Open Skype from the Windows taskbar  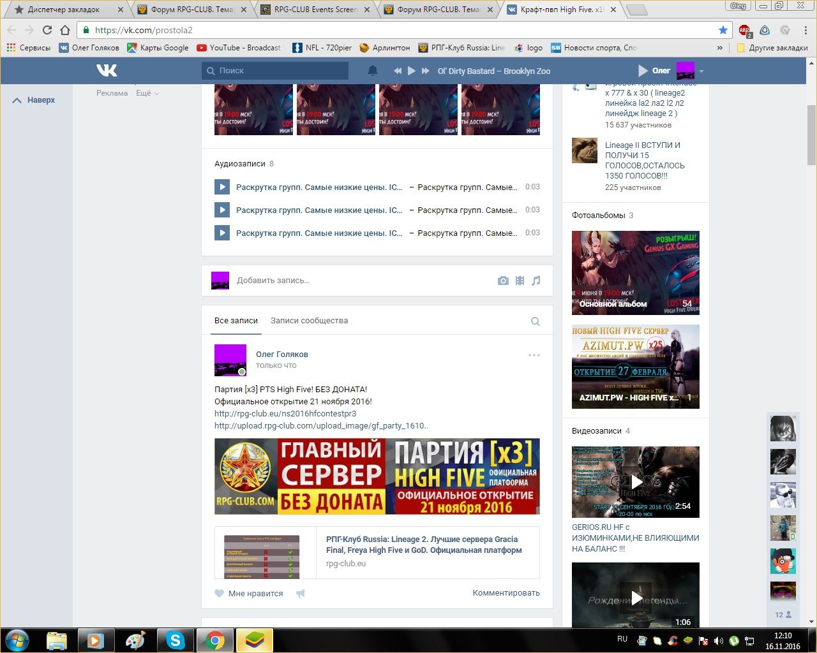(x=175, y=640)
